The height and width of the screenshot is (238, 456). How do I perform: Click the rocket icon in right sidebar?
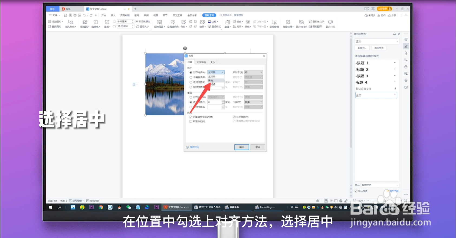(406, 40)
